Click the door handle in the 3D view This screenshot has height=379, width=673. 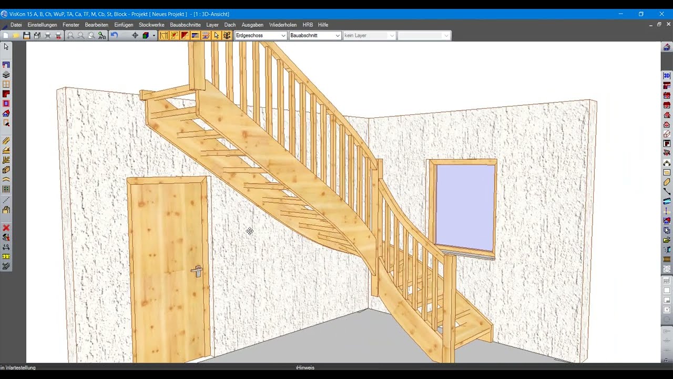pos(197,271)
